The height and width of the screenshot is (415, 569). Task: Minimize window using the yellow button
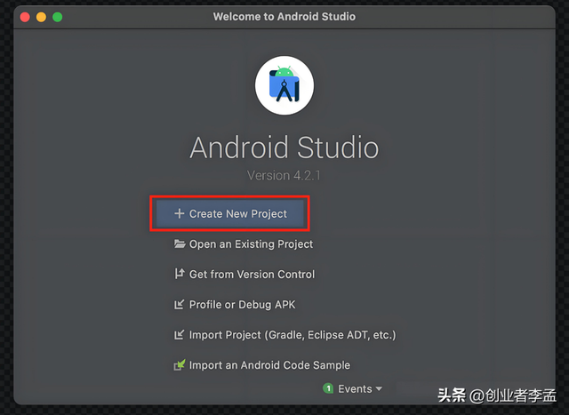point(42,17)
